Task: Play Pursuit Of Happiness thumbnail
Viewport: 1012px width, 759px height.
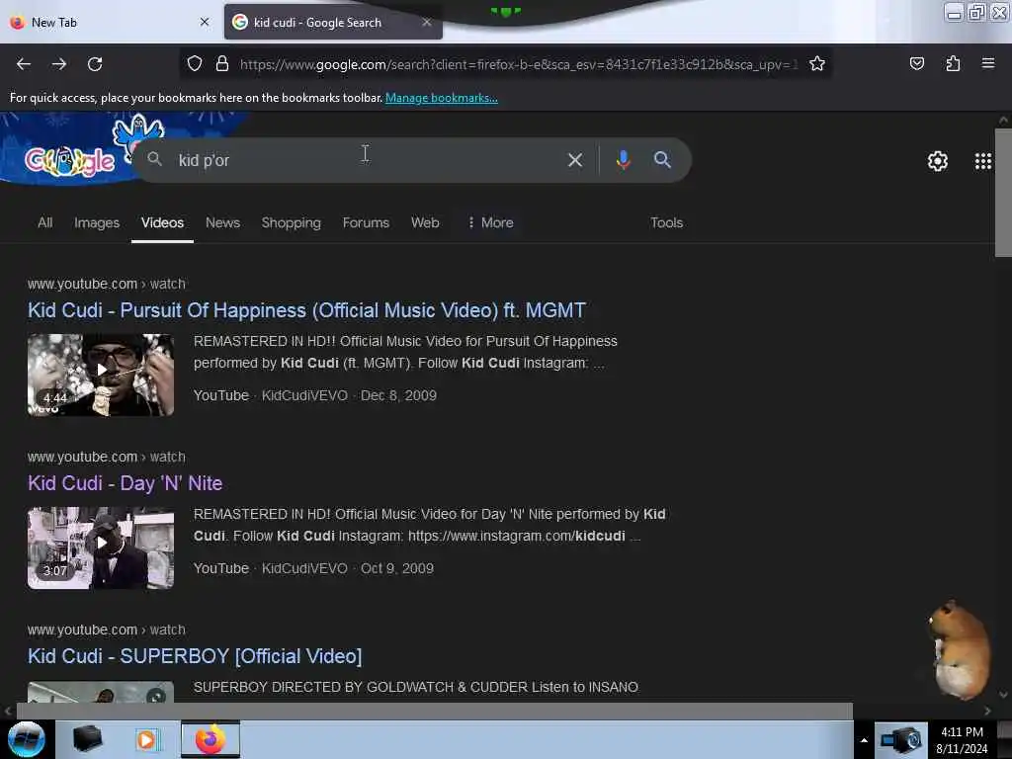Action: pyautogui.click(x=101, y=375)
